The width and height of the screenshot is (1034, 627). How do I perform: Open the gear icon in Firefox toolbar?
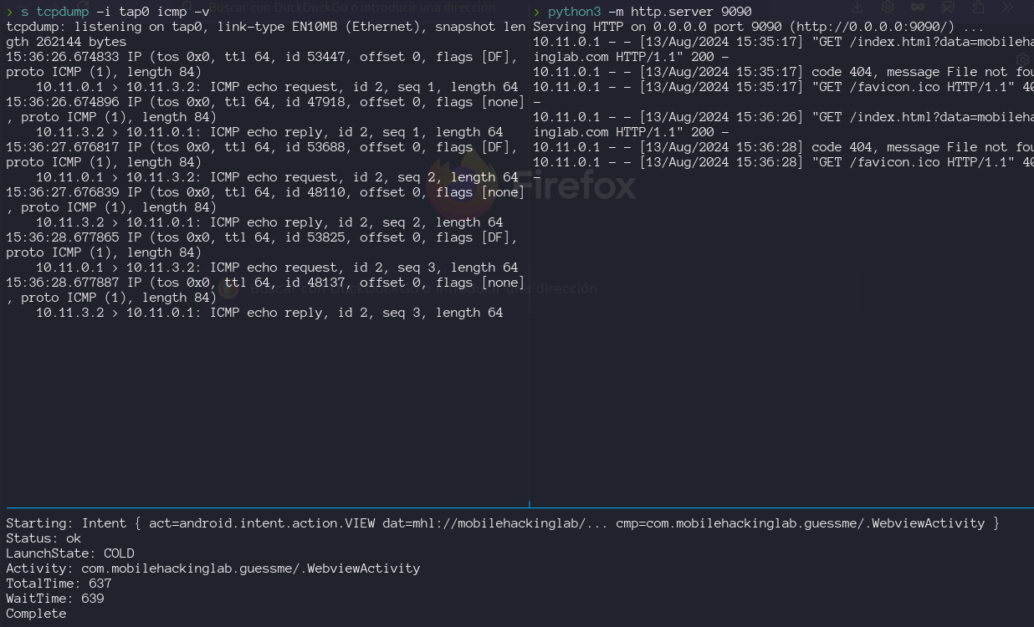[888, 7]
